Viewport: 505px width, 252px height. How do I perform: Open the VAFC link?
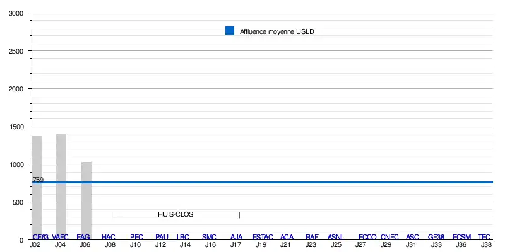pyautogui.click(x=61, y=237)
